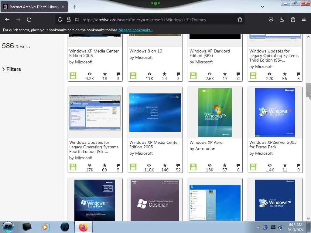Screen dimensions: 311x233
Task: Open Windows Updates Fourth Edition screenshot thumbnail
Action: (x=95, y=113)
